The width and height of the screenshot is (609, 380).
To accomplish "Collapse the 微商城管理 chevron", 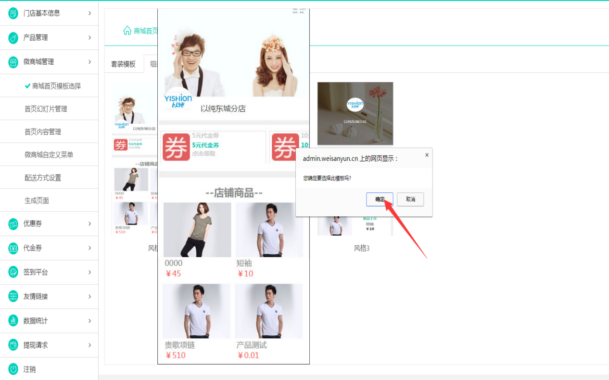I will (x=89, y=62).
